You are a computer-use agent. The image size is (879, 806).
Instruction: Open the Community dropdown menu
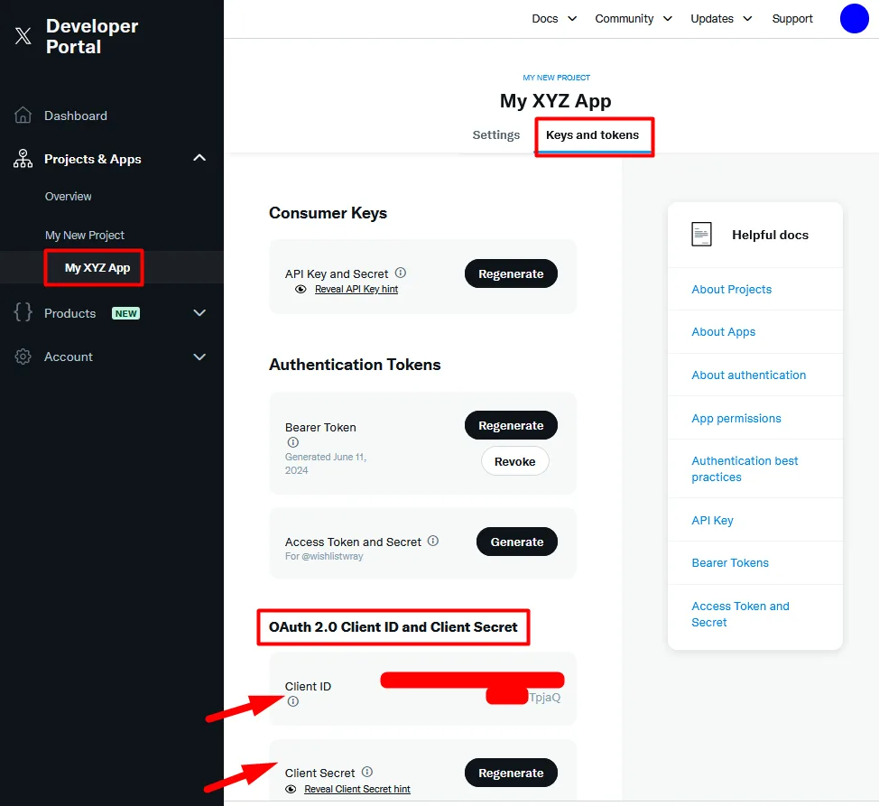[x=634, y=18]
